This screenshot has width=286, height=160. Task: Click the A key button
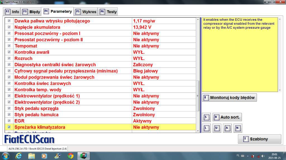[227, 128]
